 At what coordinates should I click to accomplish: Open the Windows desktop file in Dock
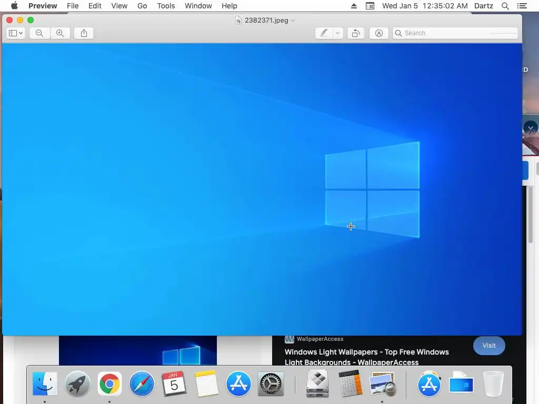click(x=461, y=383)
